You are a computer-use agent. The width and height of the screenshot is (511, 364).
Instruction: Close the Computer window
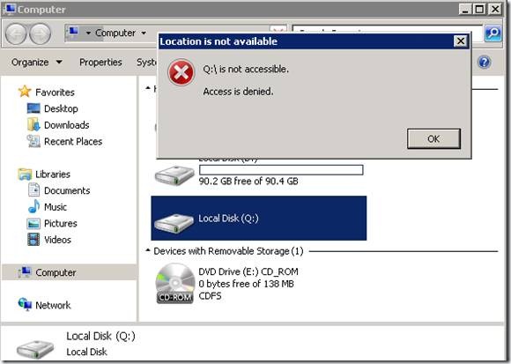[495, 9]
